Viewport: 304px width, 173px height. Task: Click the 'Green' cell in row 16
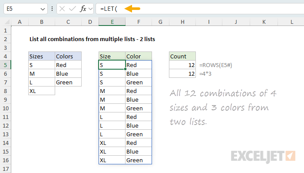tap(139, 160)
